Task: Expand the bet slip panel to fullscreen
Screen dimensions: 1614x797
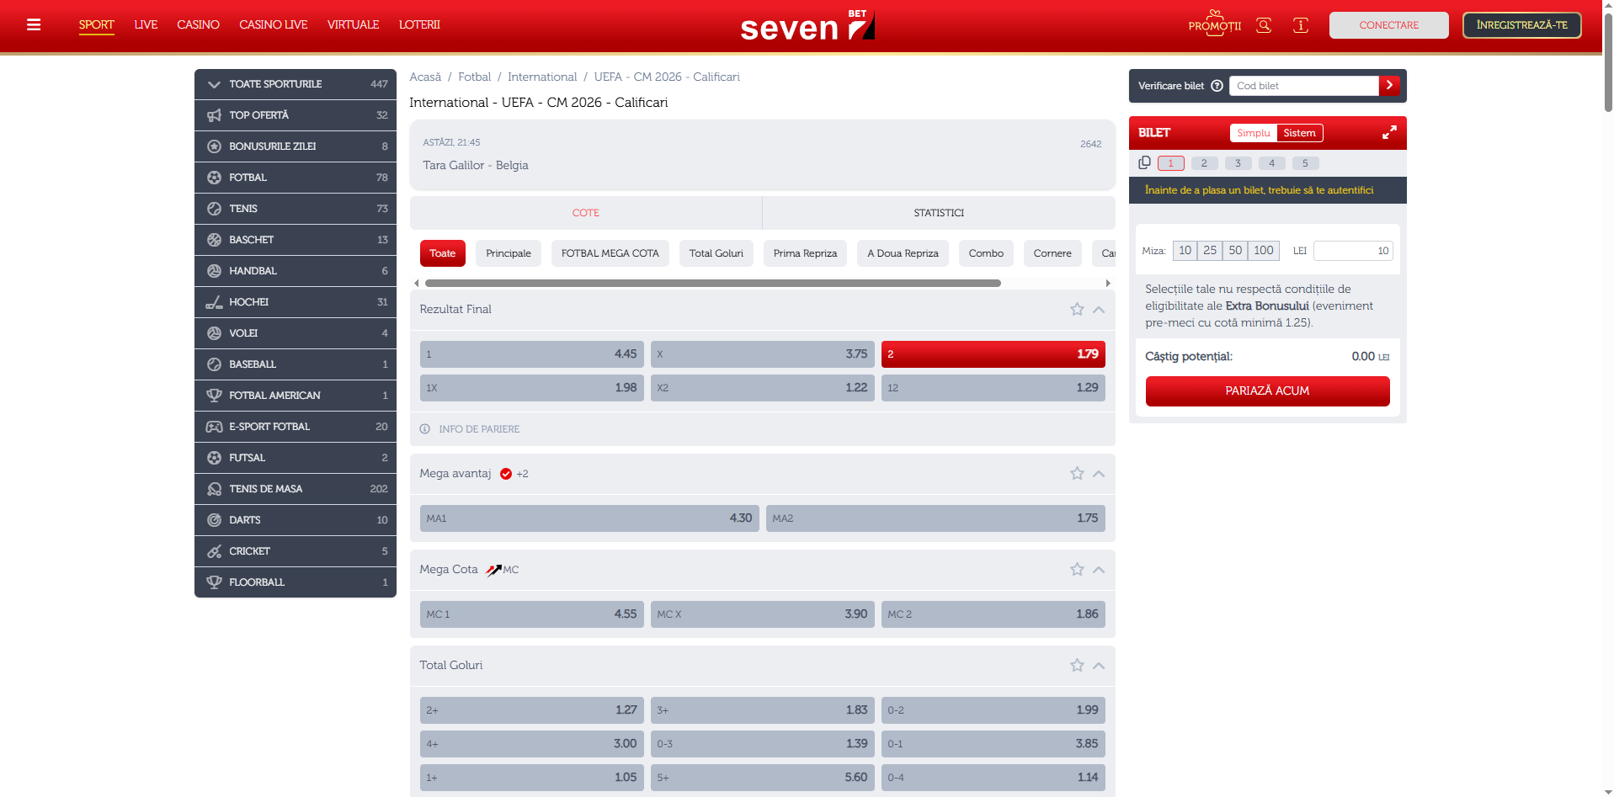Action: pos(1388,133)
